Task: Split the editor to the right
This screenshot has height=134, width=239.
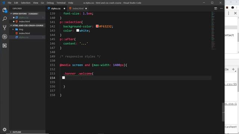Action: click(x=215, y=9)
